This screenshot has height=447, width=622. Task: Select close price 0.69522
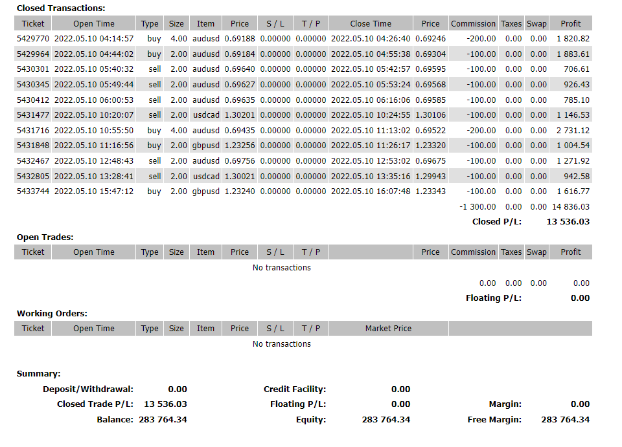pyautogui.click(x=430, y=130)
